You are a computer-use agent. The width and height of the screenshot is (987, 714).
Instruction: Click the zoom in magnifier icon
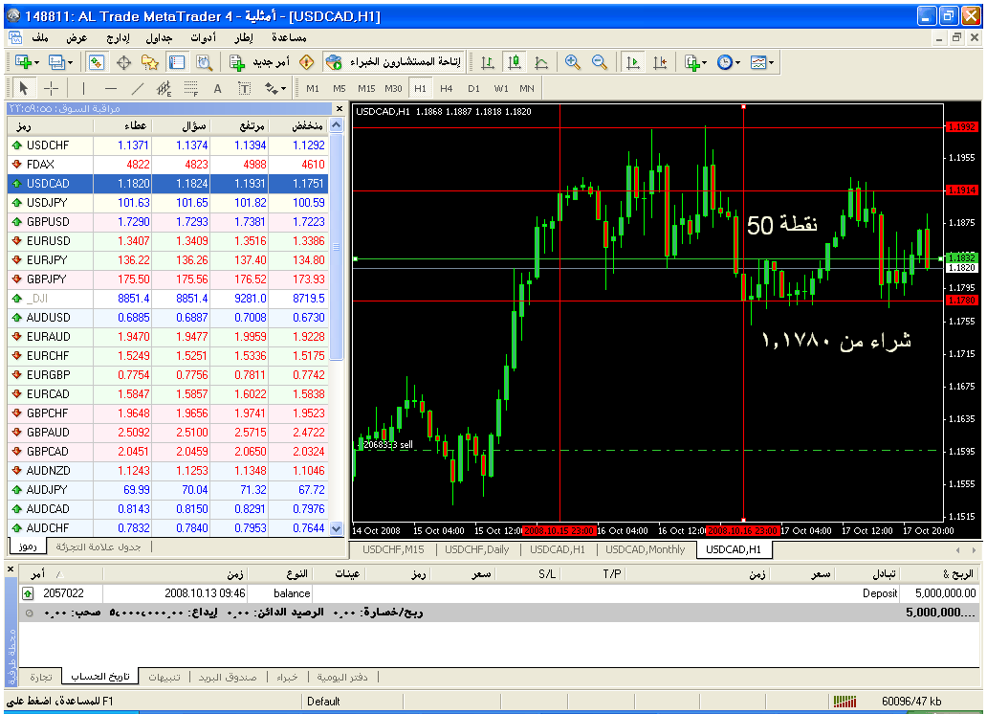pos(573,62)
